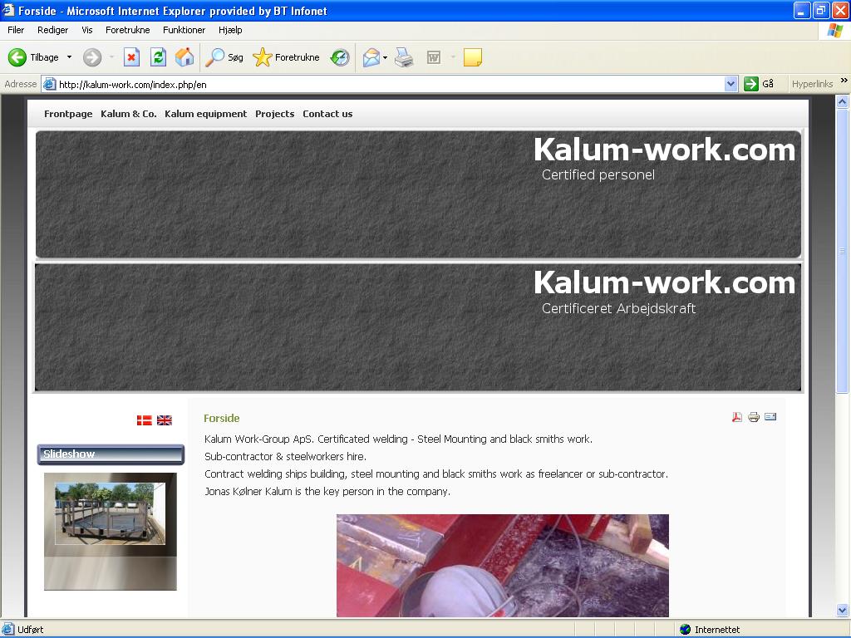Open the Filer menu
The width and height of the screenshot is (851, 638).
(16, 31)
